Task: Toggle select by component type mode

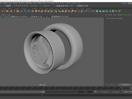Action: click(x=10, y=6)
